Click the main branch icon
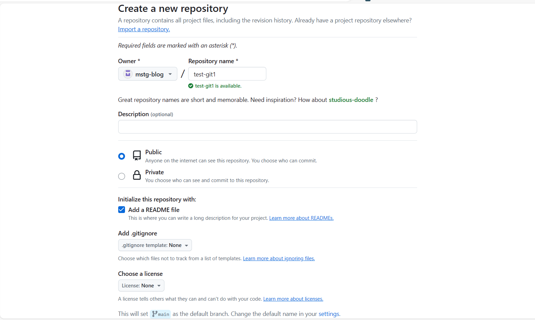 coord(155,314)
